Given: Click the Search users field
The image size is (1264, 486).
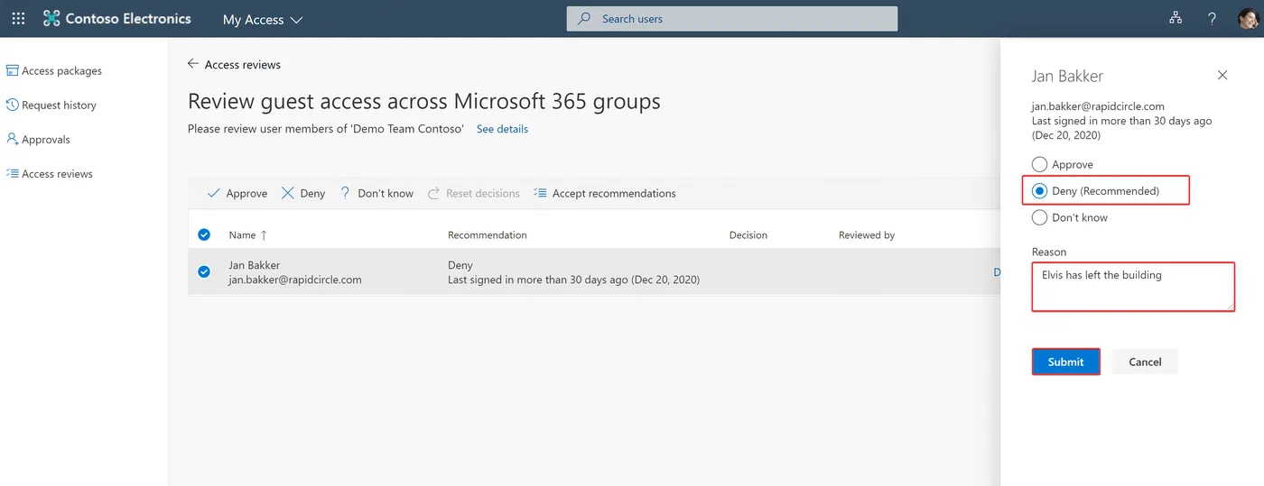Looking at the screenshot, I should (x=732, y=18).
